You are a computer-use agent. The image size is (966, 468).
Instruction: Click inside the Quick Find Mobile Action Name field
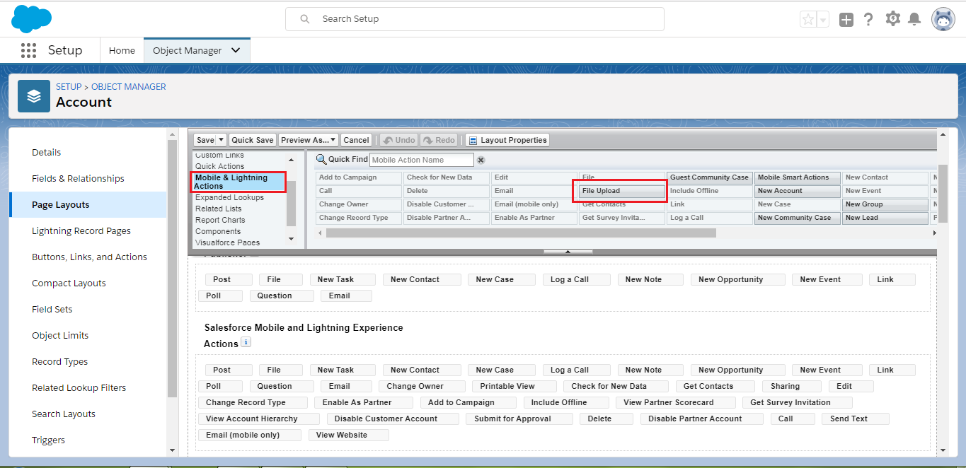coord(421,159)
